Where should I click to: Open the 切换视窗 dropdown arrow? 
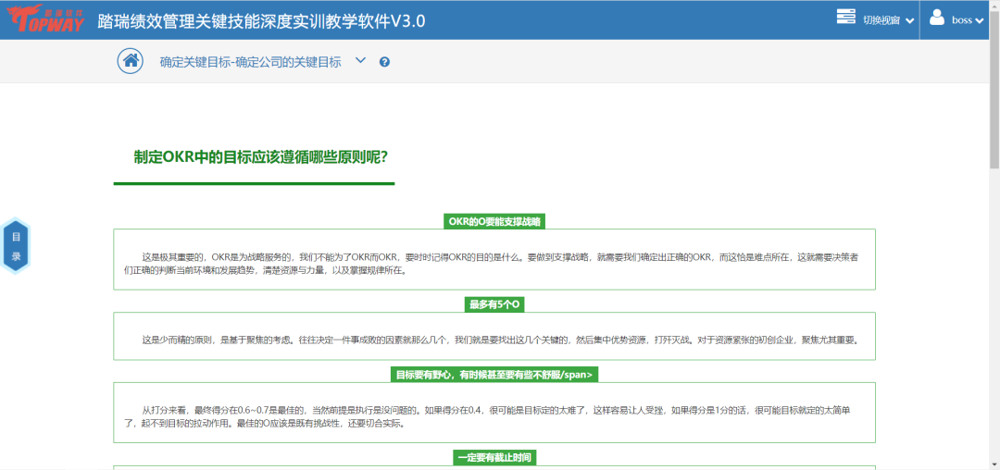(909, 20)
